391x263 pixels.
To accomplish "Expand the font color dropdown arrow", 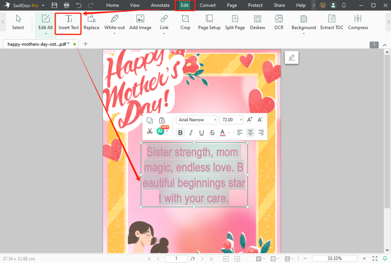I will coord(229,133).
